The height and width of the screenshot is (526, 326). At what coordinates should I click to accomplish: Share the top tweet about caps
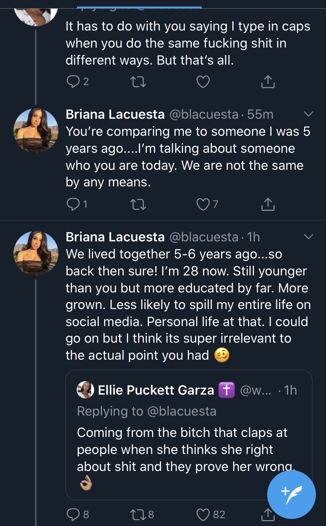coord(268,82)
